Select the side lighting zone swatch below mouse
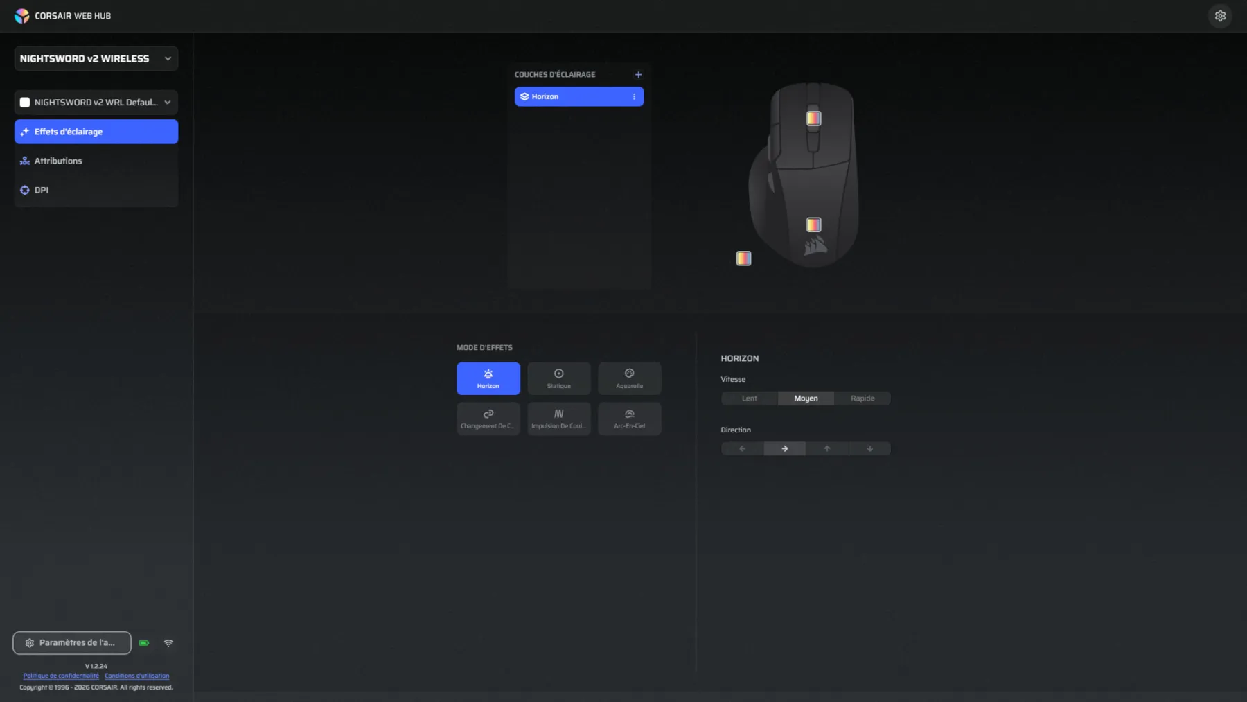Image resolution: width=1247 pixels, height=702 pixels. (743, 258)
